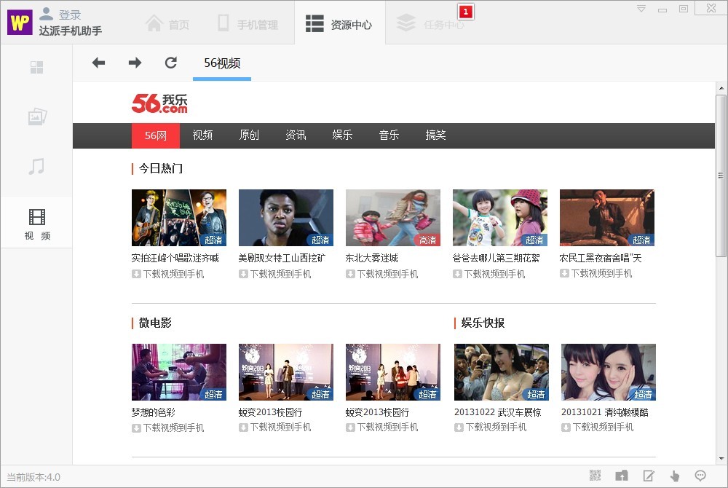
Task: Open thumbnail for 东北大雾迷城
Action: pos(393,217)
